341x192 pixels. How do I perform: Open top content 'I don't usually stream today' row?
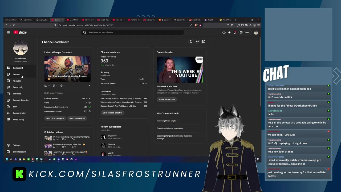[x=124, y=98]
